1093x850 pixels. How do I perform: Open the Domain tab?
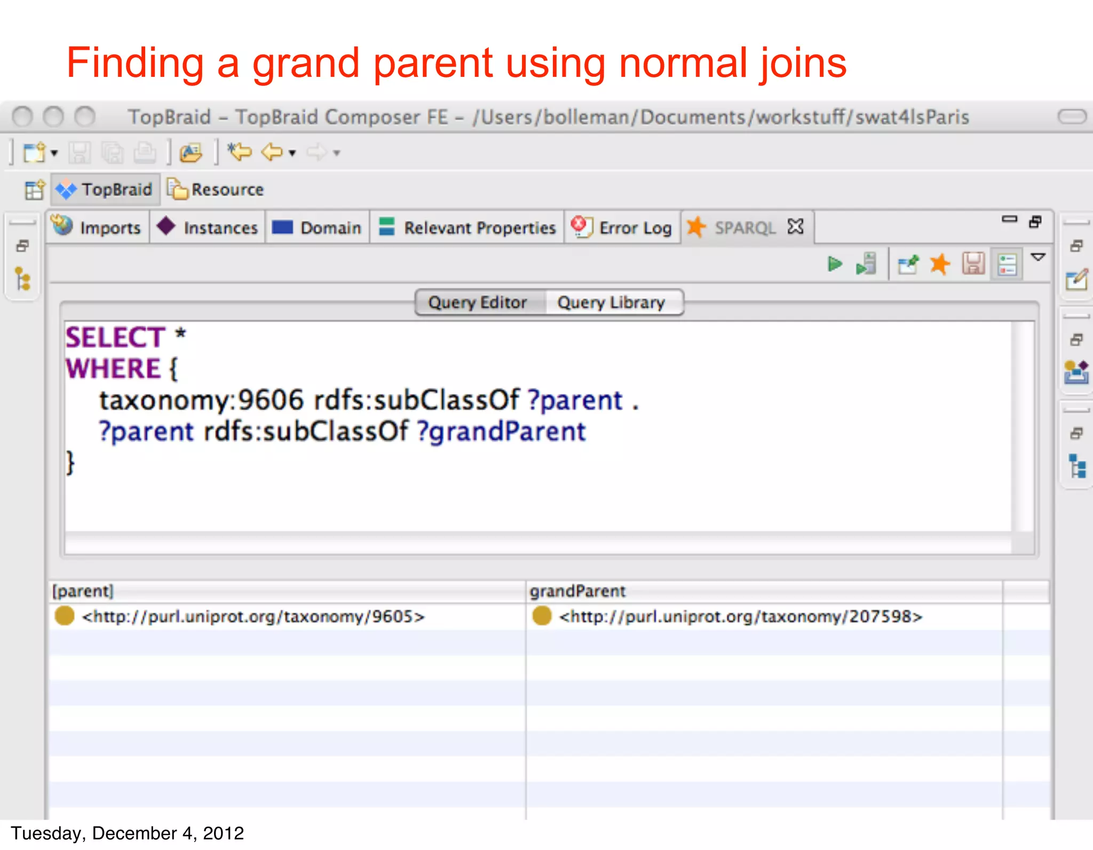318,228
